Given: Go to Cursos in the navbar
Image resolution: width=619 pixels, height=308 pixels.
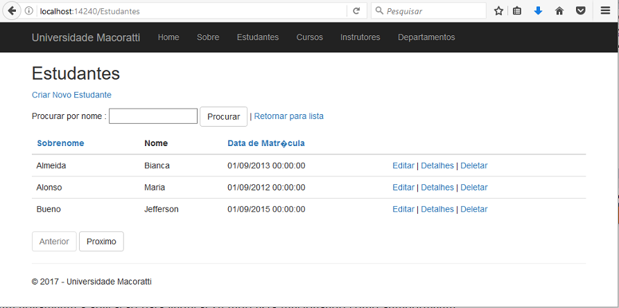Looking at the screenshot, I should click(309, 37).
